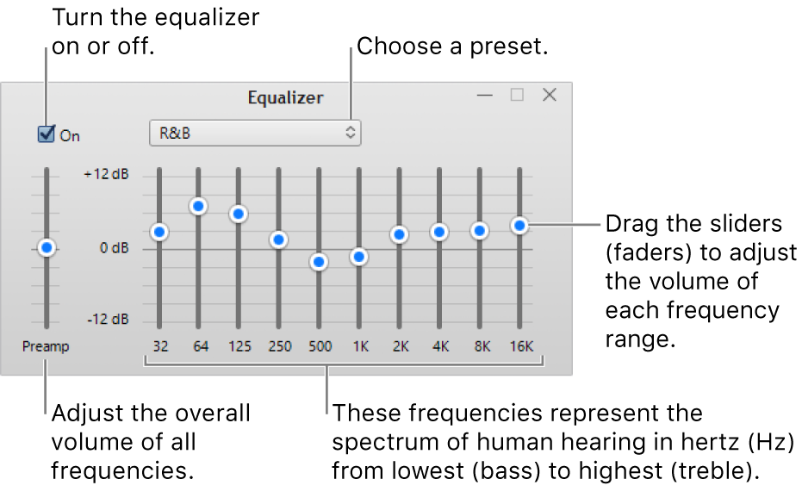Open the R&B preset dropdown
The width and height of the screenshot is (802, 504).
click(x=255, y=133)
